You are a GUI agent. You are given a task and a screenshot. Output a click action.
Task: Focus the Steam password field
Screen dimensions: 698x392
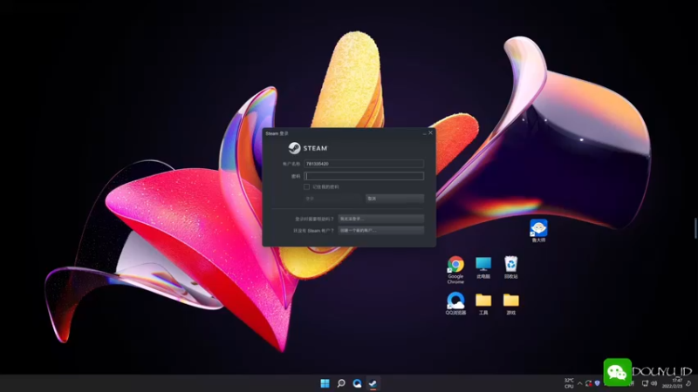coord(364,176)
